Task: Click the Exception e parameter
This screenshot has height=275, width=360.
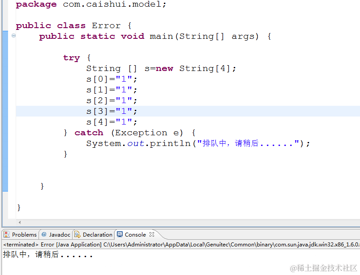Action: (147, 133)
